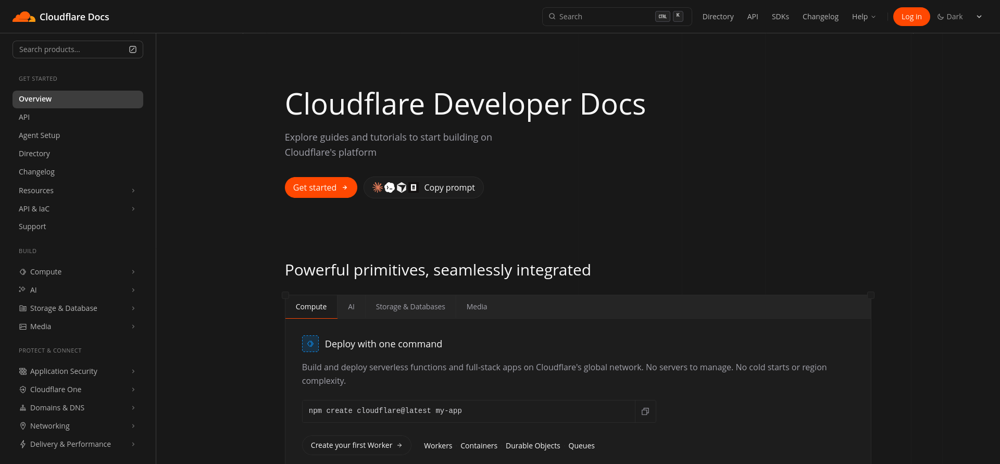
Task: Click the Delivery & Performance bolt icon
Action: [x=23, y=444]
